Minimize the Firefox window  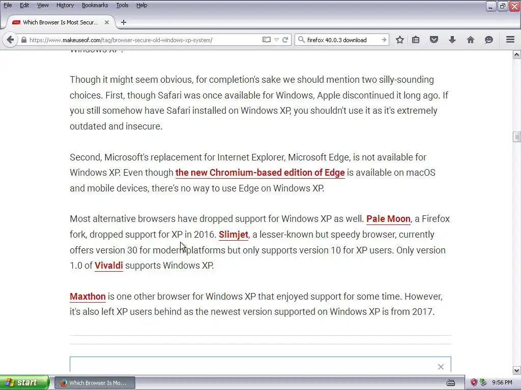490,6
